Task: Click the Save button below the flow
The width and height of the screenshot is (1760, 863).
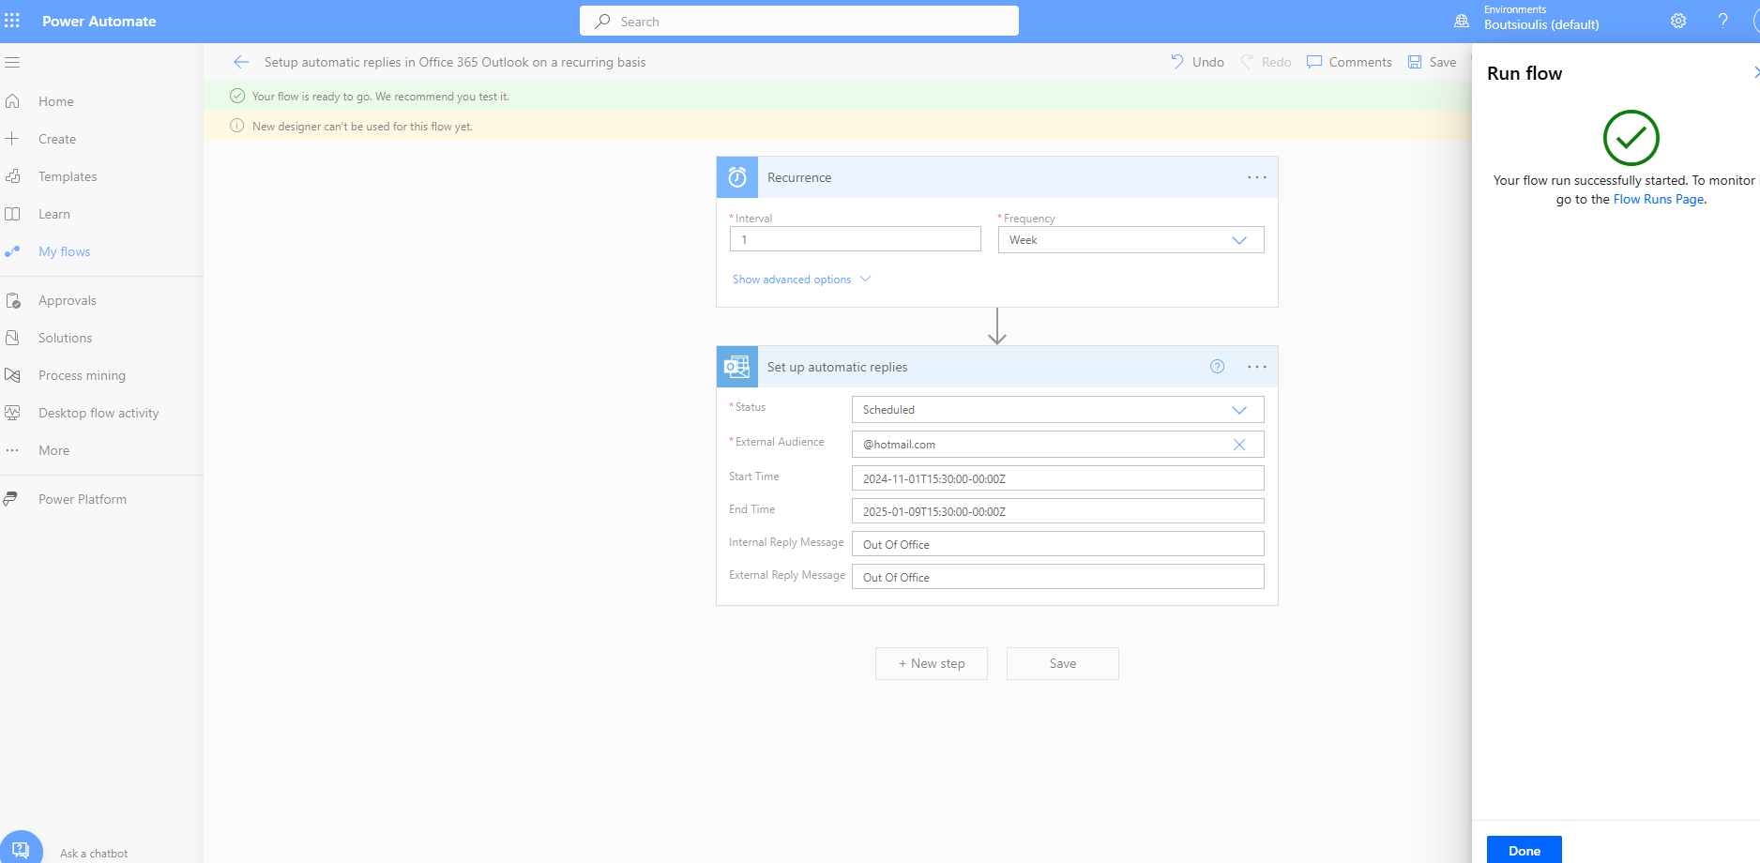Action: [x=1062, y=663]
